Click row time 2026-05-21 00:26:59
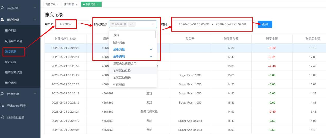Image resolution: width=326 pixels, height=138 pixels. pyautogui.click(x=66, y=66)
